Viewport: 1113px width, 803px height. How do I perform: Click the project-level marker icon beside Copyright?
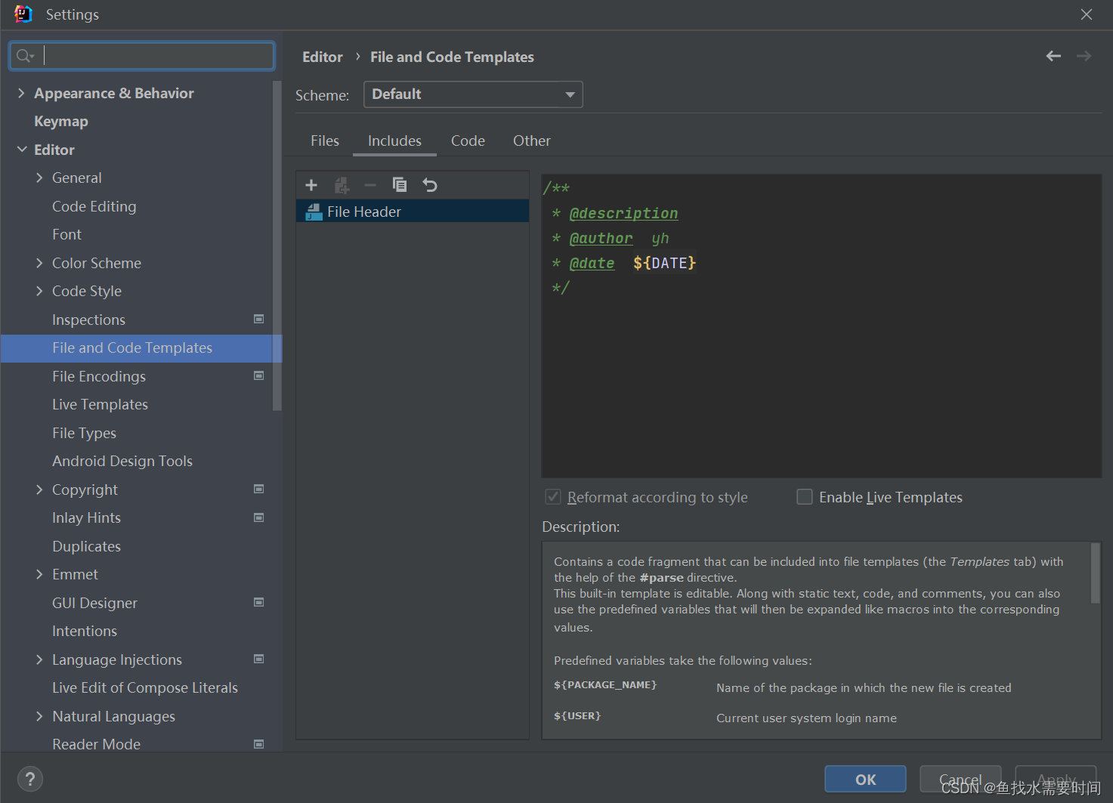(259, 489)
